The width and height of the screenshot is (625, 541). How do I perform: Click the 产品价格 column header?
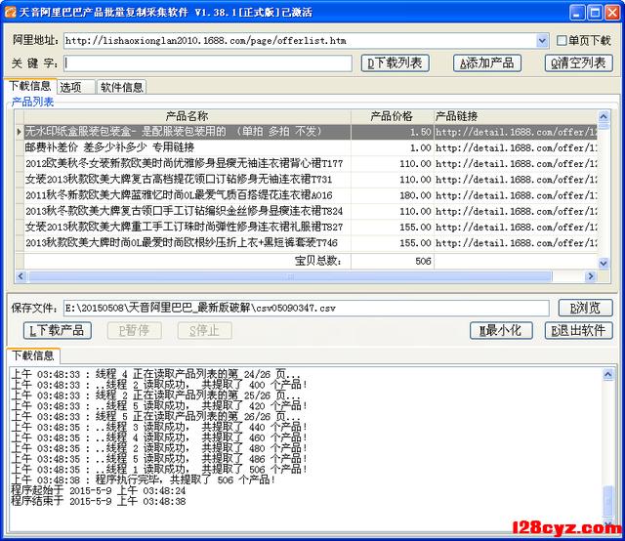[393, 116]
